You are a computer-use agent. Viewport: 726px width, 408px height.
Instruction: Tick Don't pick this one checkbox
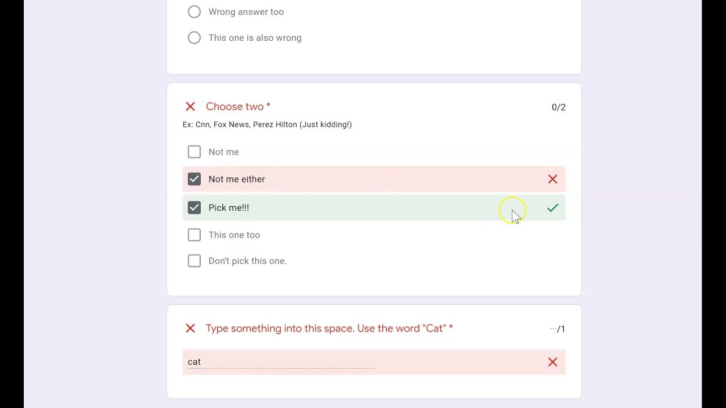(194, 261)
